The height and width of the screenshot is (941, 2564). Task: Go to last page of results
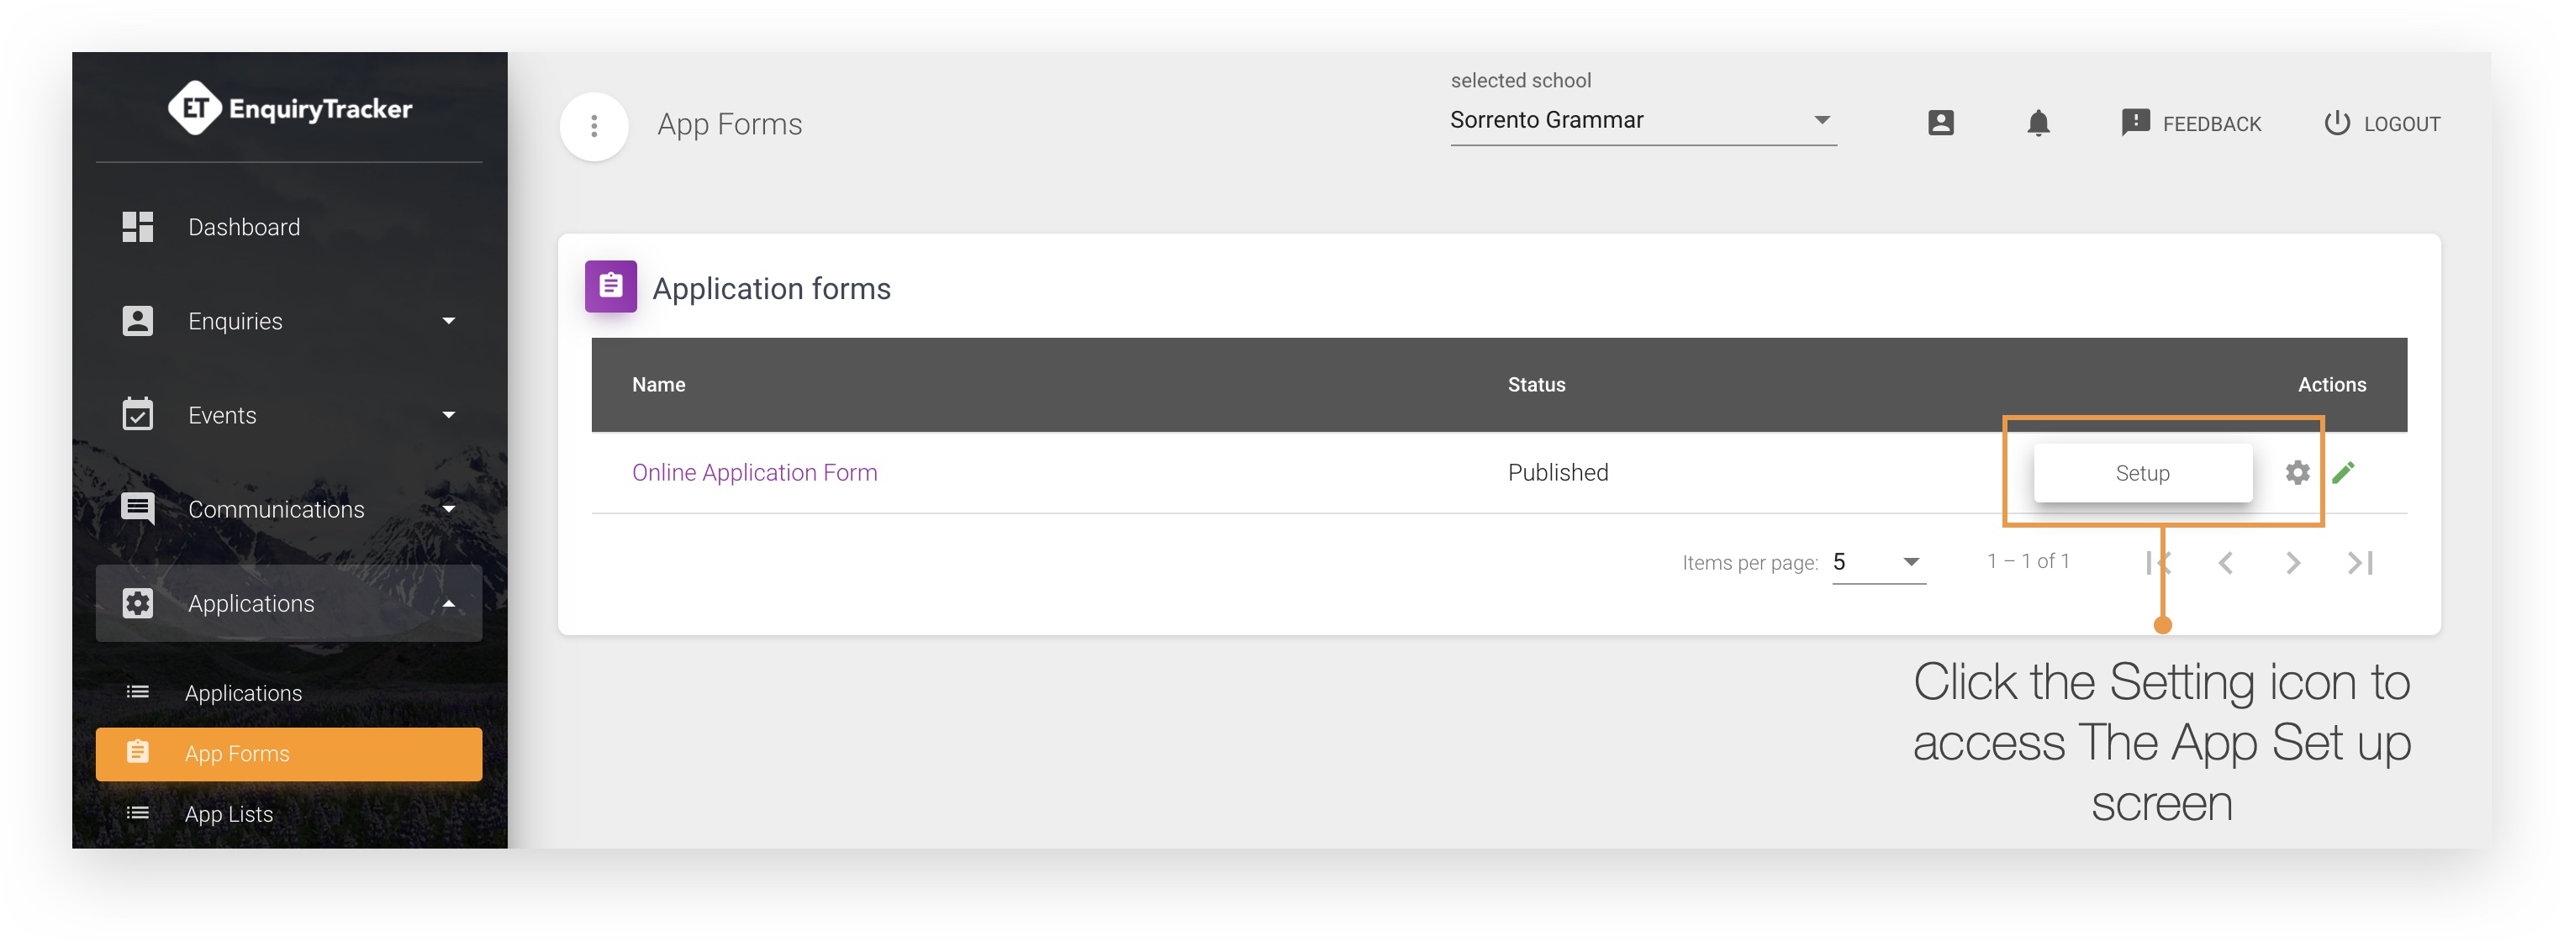pyautogui.click(x=2360, y=563)
